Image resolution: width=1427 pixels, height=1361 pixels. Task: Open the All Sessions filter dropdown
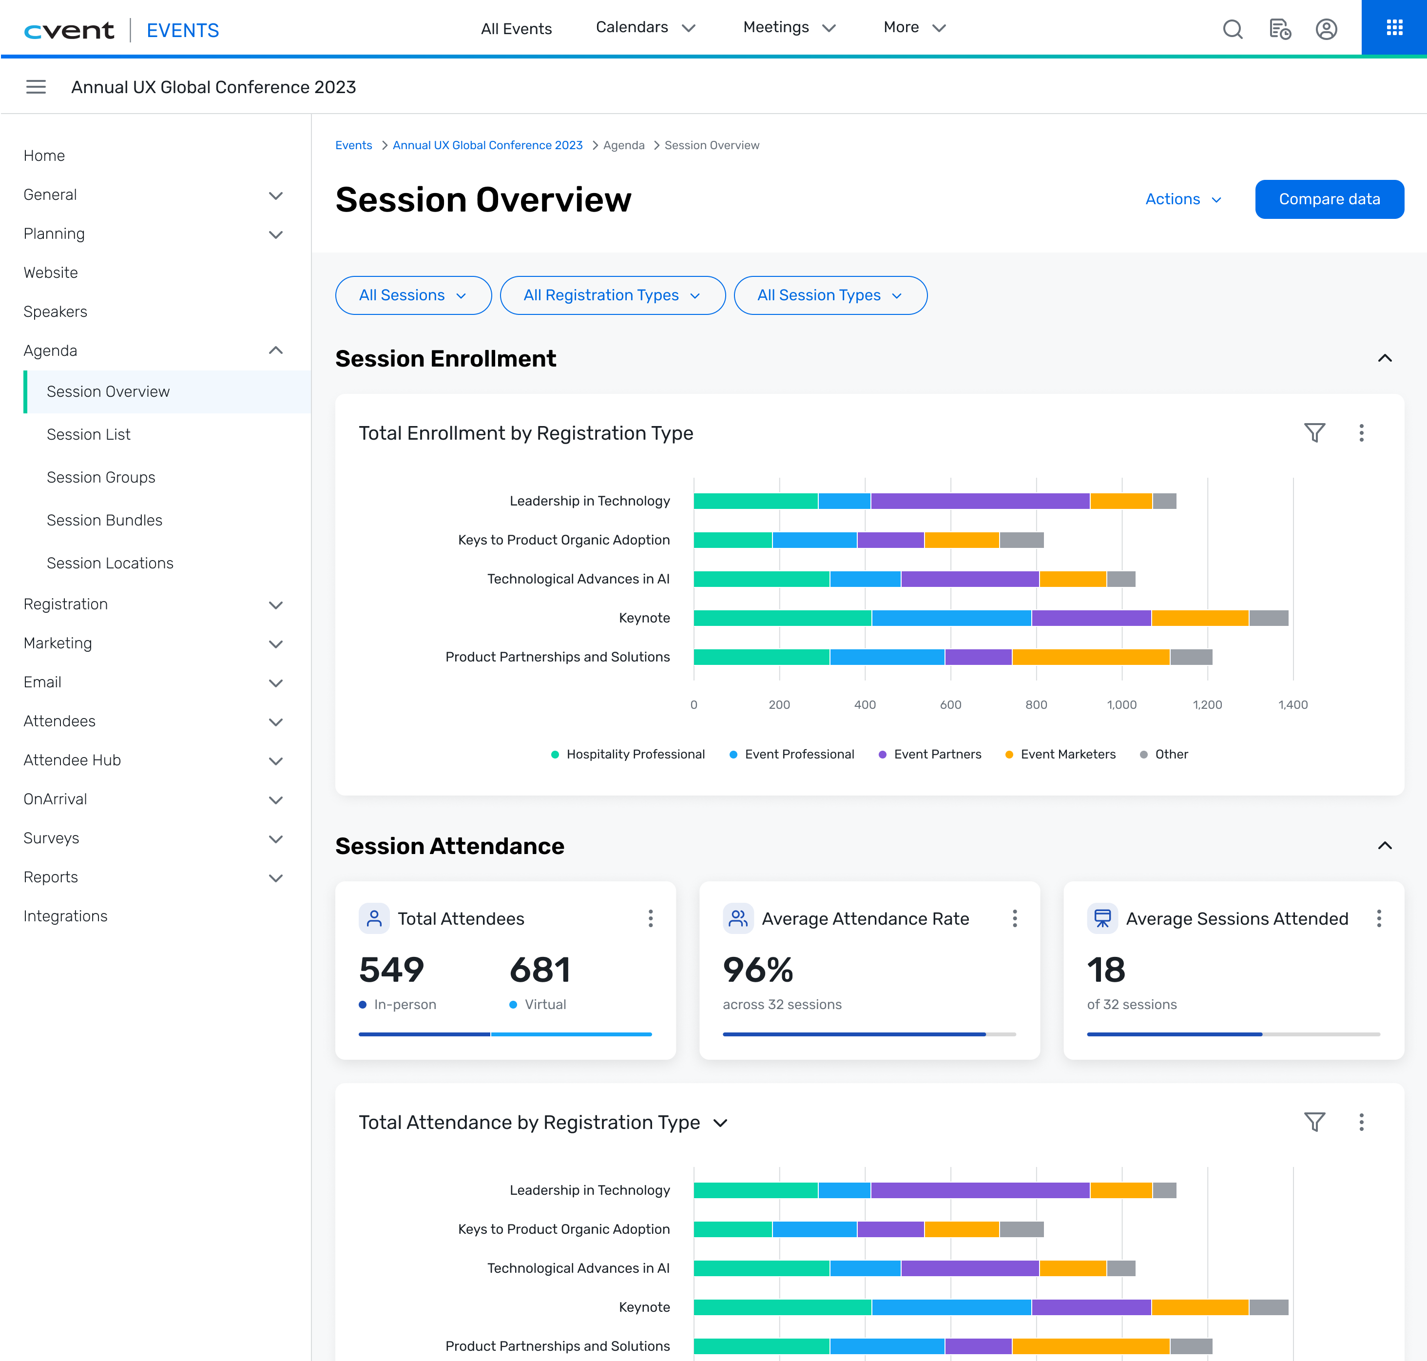(413, 295)
